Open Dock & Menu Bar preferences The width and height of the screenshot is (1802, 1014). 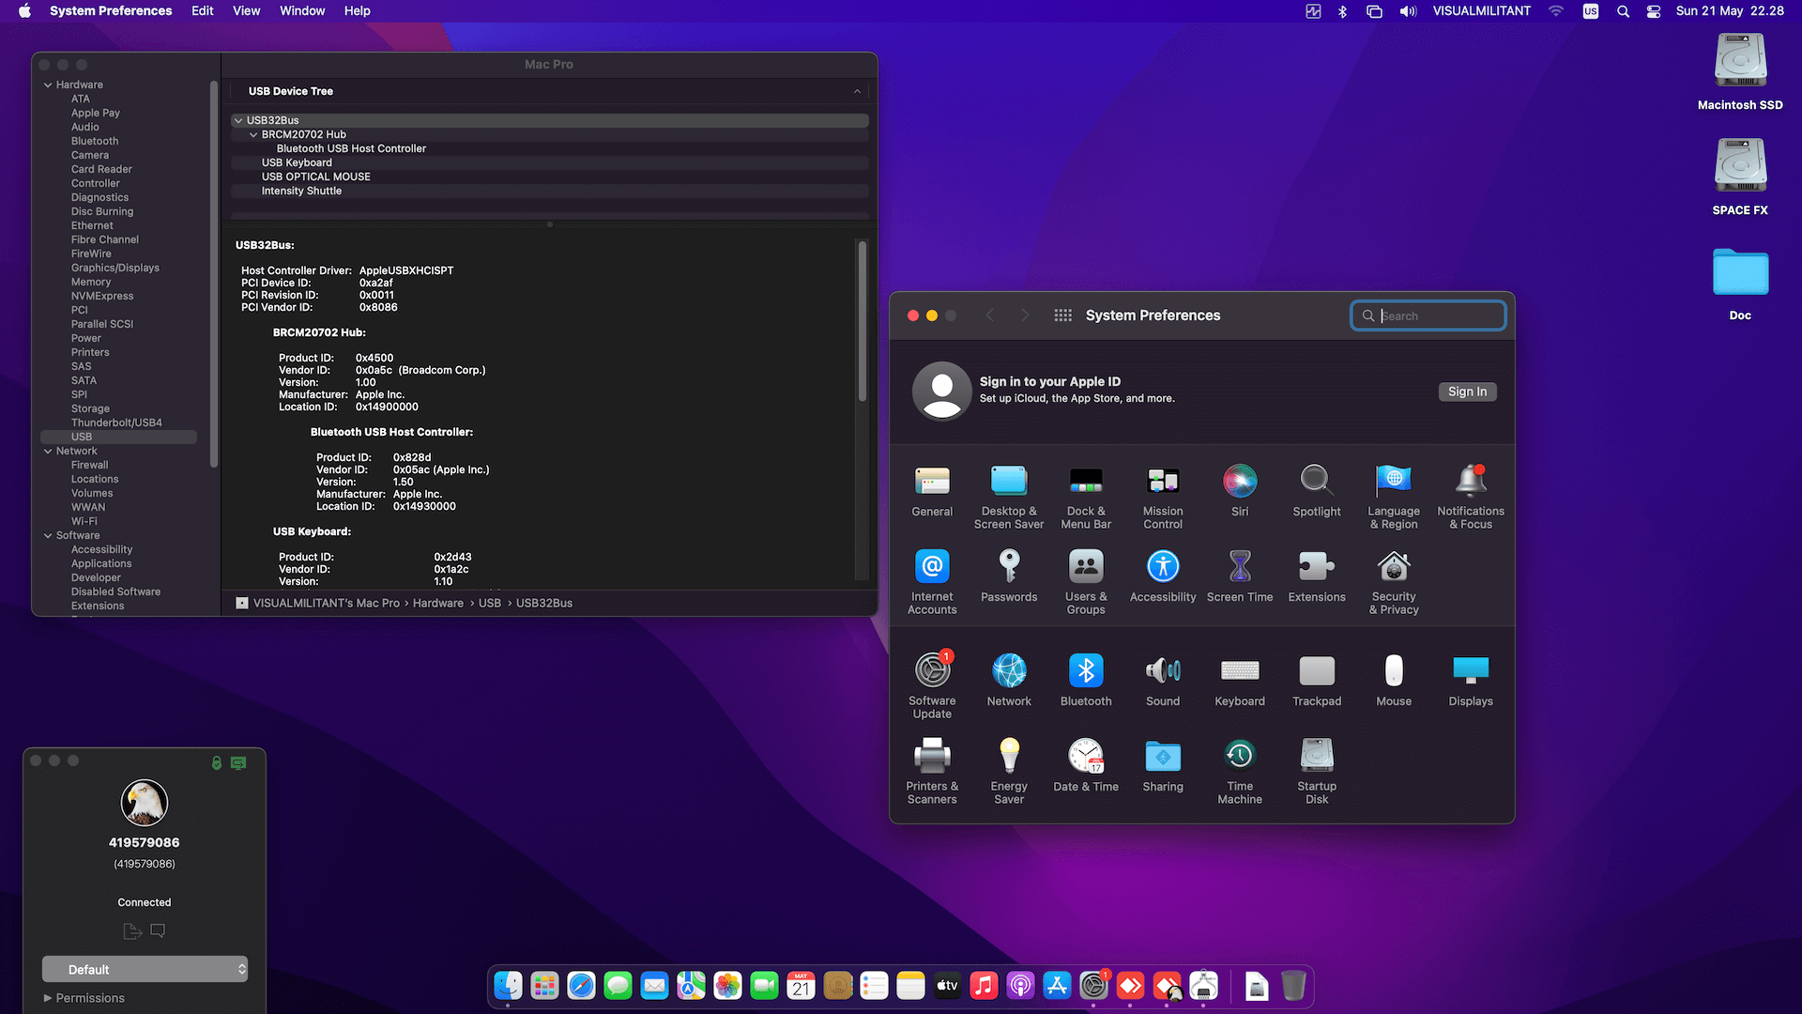tap(1086, 497)
